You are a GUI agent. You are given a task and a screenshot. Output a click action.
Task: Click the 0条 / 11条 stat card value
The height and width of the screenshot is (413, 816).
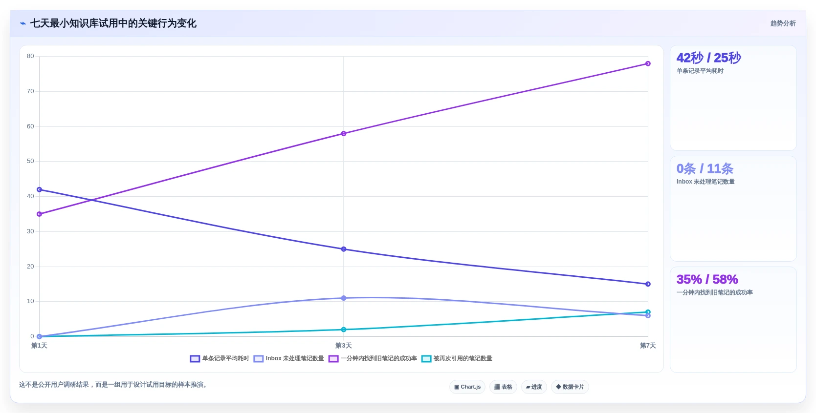(x=705, y=168)
